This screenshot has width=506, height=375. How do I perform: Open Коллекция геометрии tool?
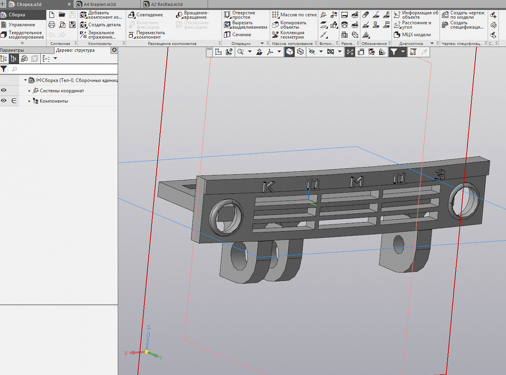(288, 35)
